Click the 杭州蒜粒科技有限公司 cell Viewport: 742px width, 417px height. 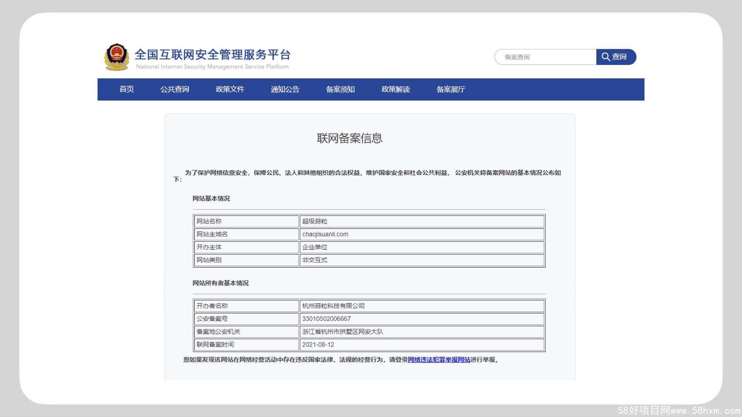[x=422, y=306]
